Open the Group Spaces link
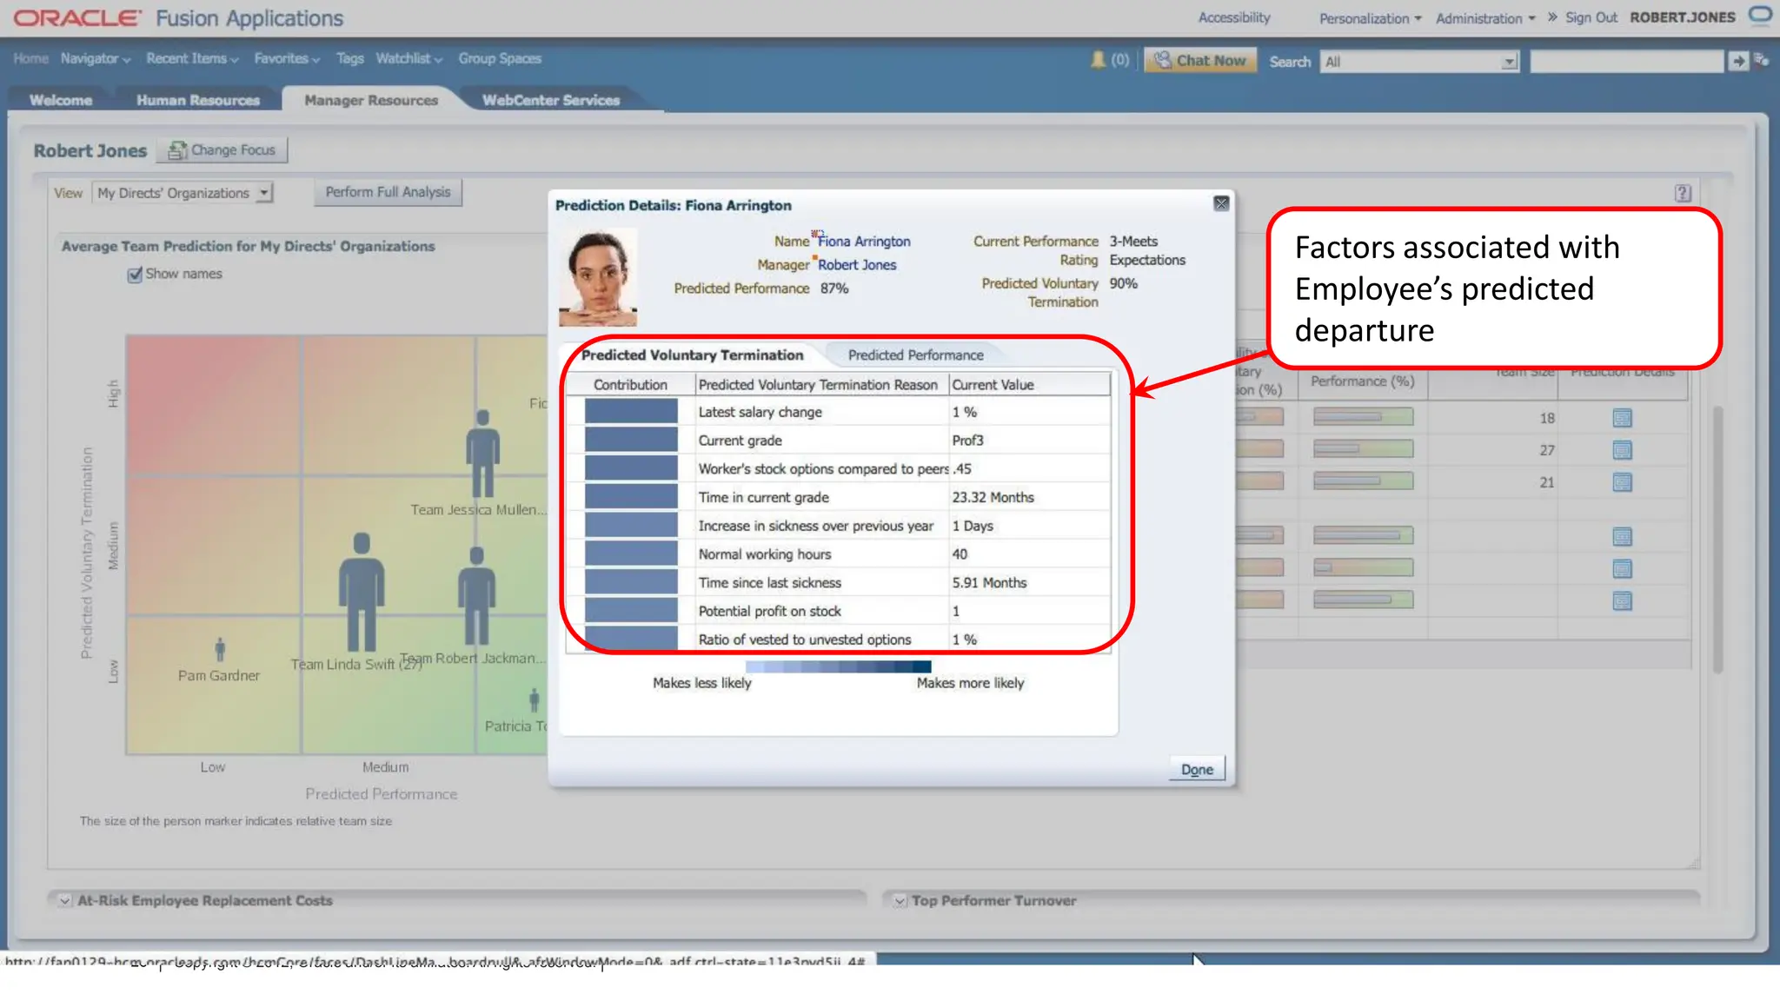Viewport: 1780px width, 1001px height. pyautogui.click(x=500, y=58)
